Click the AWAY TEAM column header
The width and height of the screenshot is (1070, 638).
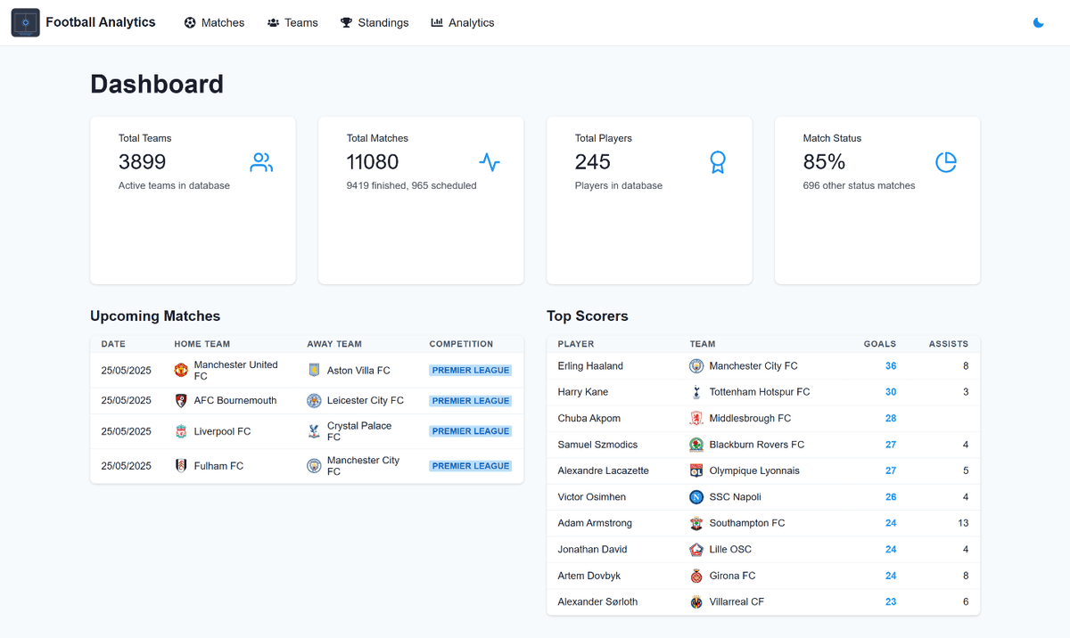pyautogui.click(x=334, y=344)
